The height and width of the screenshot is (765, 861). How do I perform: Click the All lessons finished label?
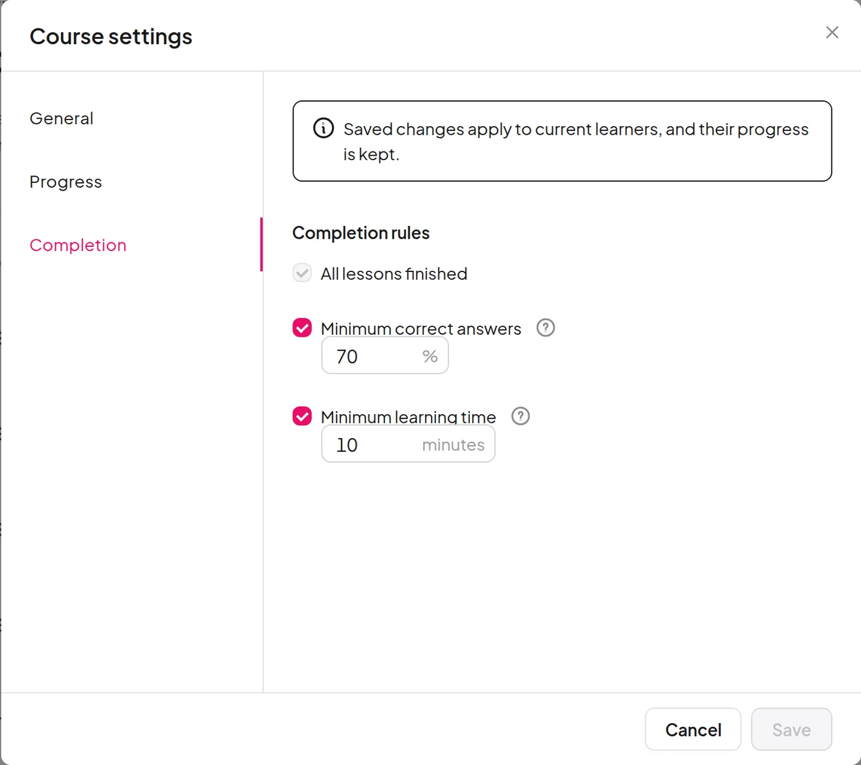click(394, 273)
